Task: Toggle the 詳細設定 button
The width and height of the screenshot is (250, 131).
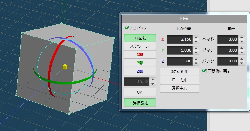Action: [x=140, y=103]
